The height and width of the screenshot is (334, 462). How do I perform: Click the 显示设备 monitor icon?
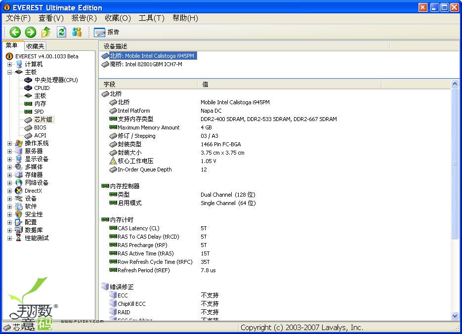click(19, 160)
